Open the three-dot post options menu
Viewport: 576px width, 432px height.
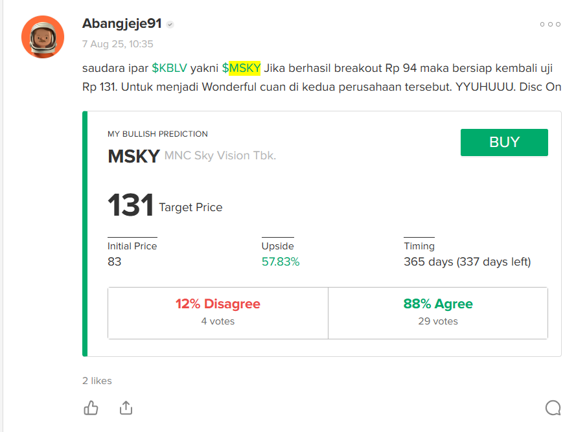(x=550, y=24)
